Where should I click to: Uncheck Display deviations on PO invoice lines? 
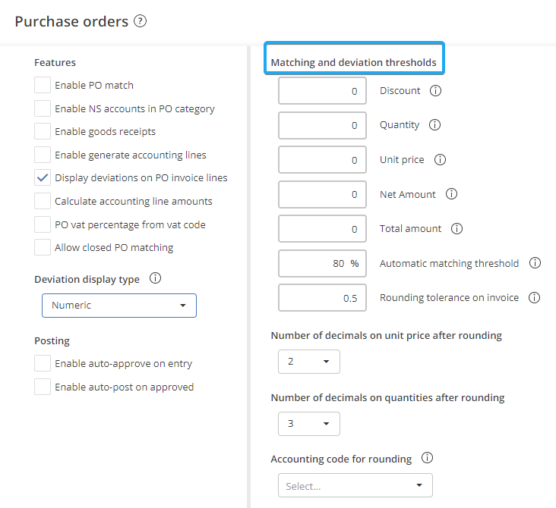click(43, 178)
